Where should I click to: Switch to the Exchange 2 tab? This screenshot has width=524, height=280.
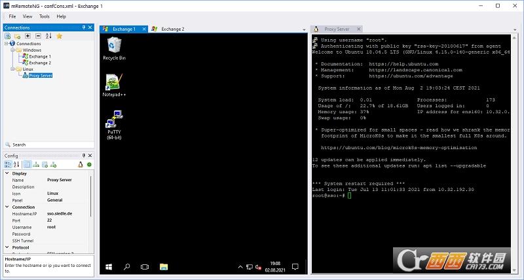(x=168, y=29)
